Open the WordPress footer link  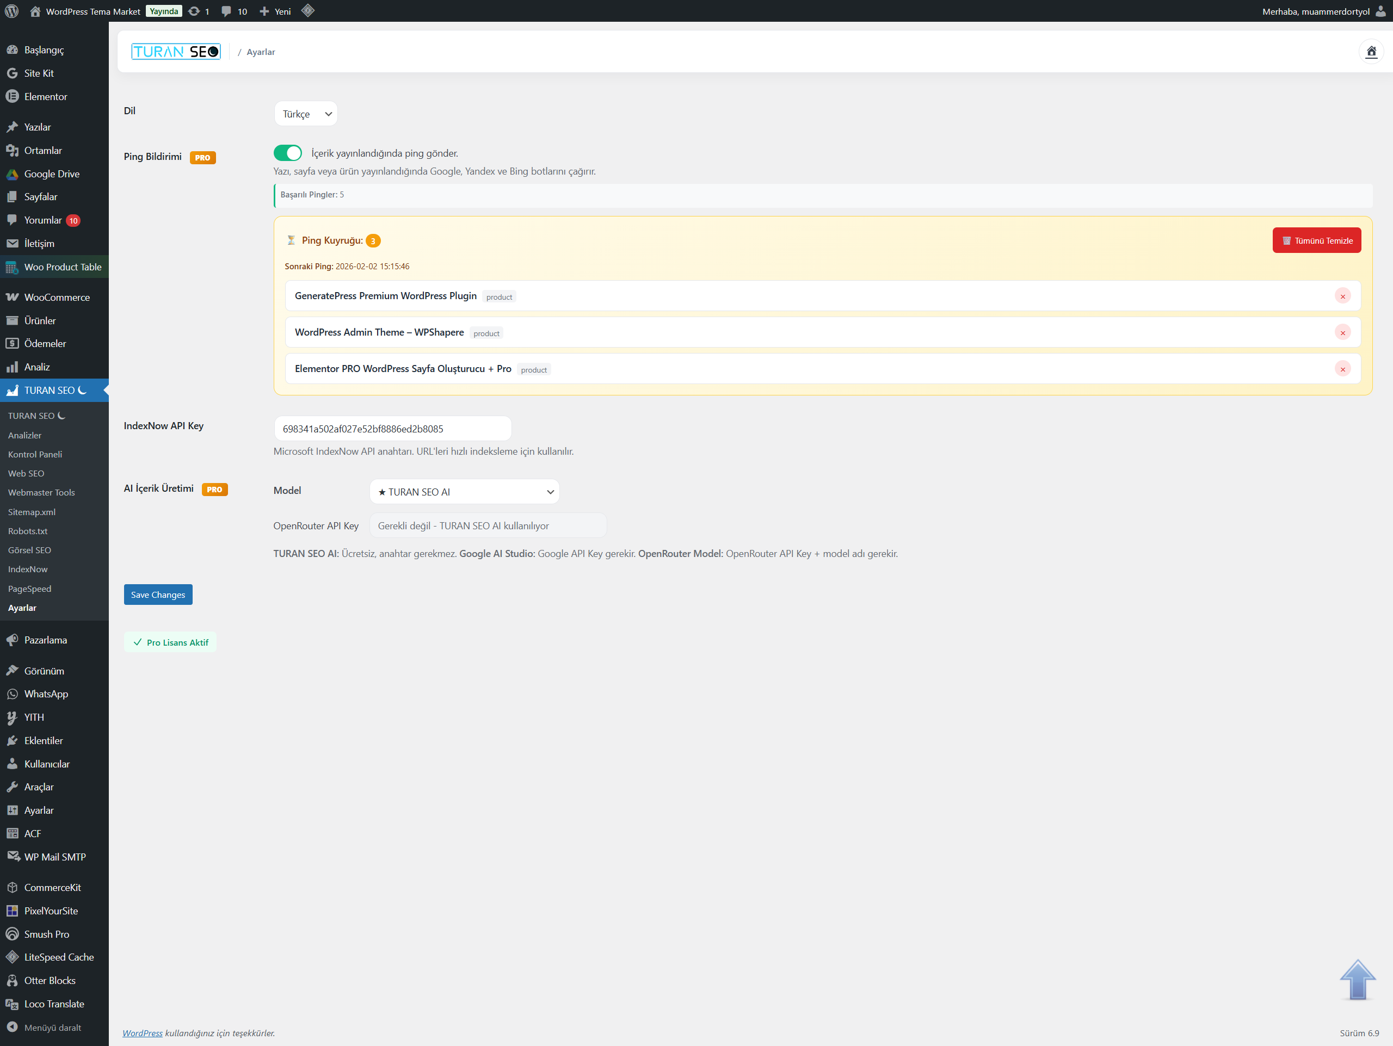coord(143,1033)
